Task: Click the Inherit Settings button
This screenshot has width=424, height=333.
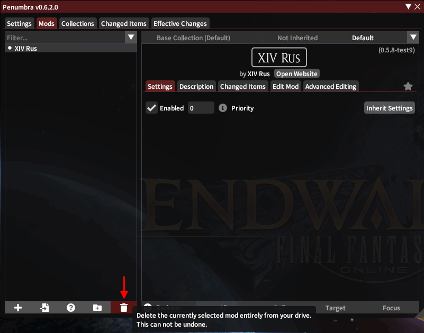Action: [x=390, y=108]
